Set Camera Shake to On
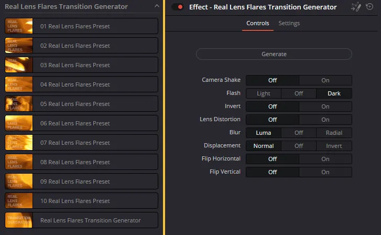The width and height of the screenshot is (381, 235). click(x=325, y=80)
